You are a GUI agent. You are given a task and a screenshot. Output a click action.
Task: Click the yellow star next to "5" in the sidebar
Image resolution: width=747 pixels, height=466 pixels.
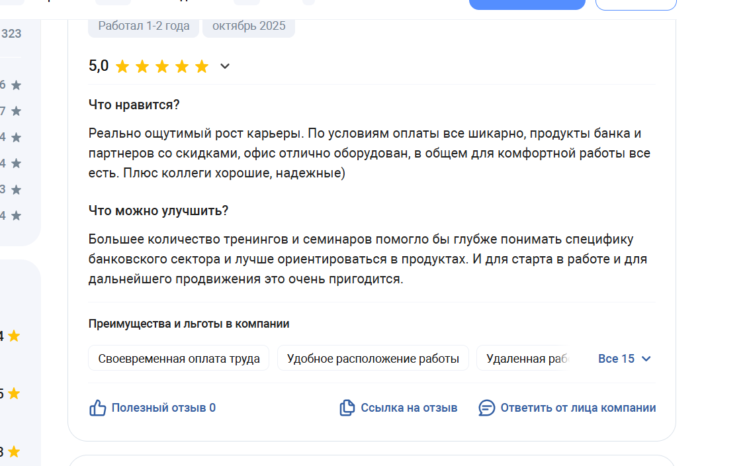coord(14,394)
